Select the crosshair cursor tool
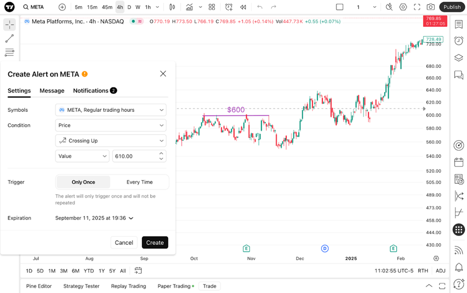The image size is (467, 293). tap(9, 24)
